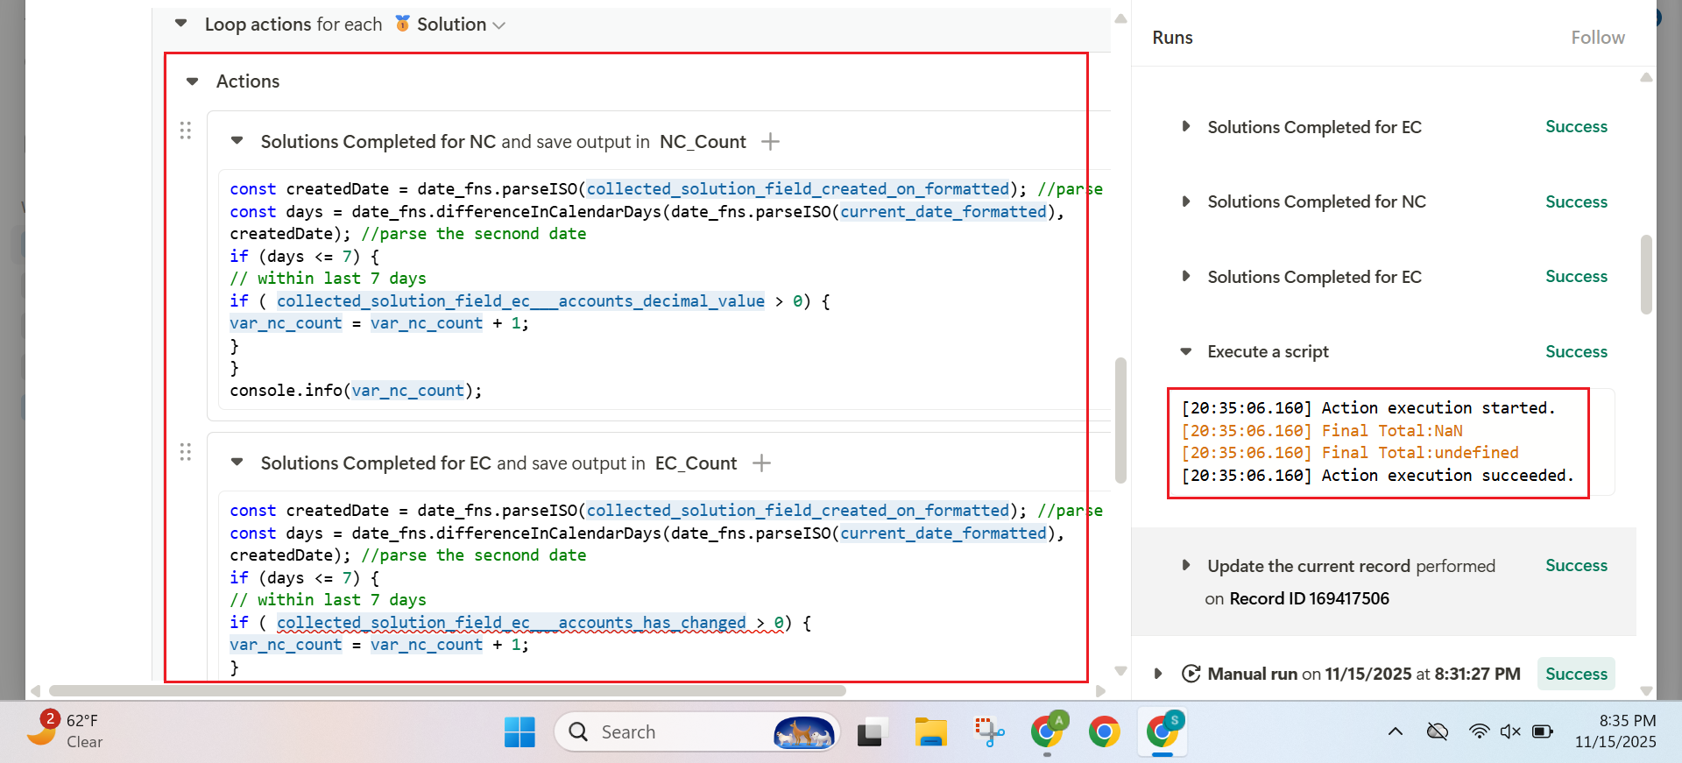Open the Snipping Tool taskbar icon

[988, 731]
